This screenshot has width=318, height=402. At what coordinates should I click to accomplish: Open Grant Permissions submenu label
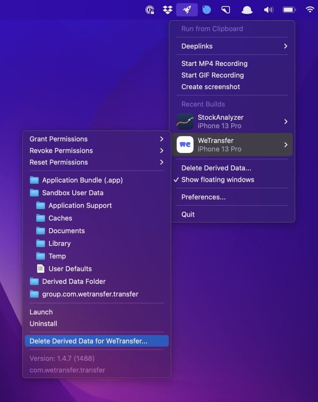click(x=58, y=139)
